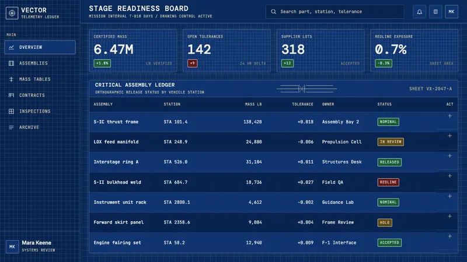The image size is (467, 262).
Task: Click the Contracts sidebar icon
Action: point(11,95)
